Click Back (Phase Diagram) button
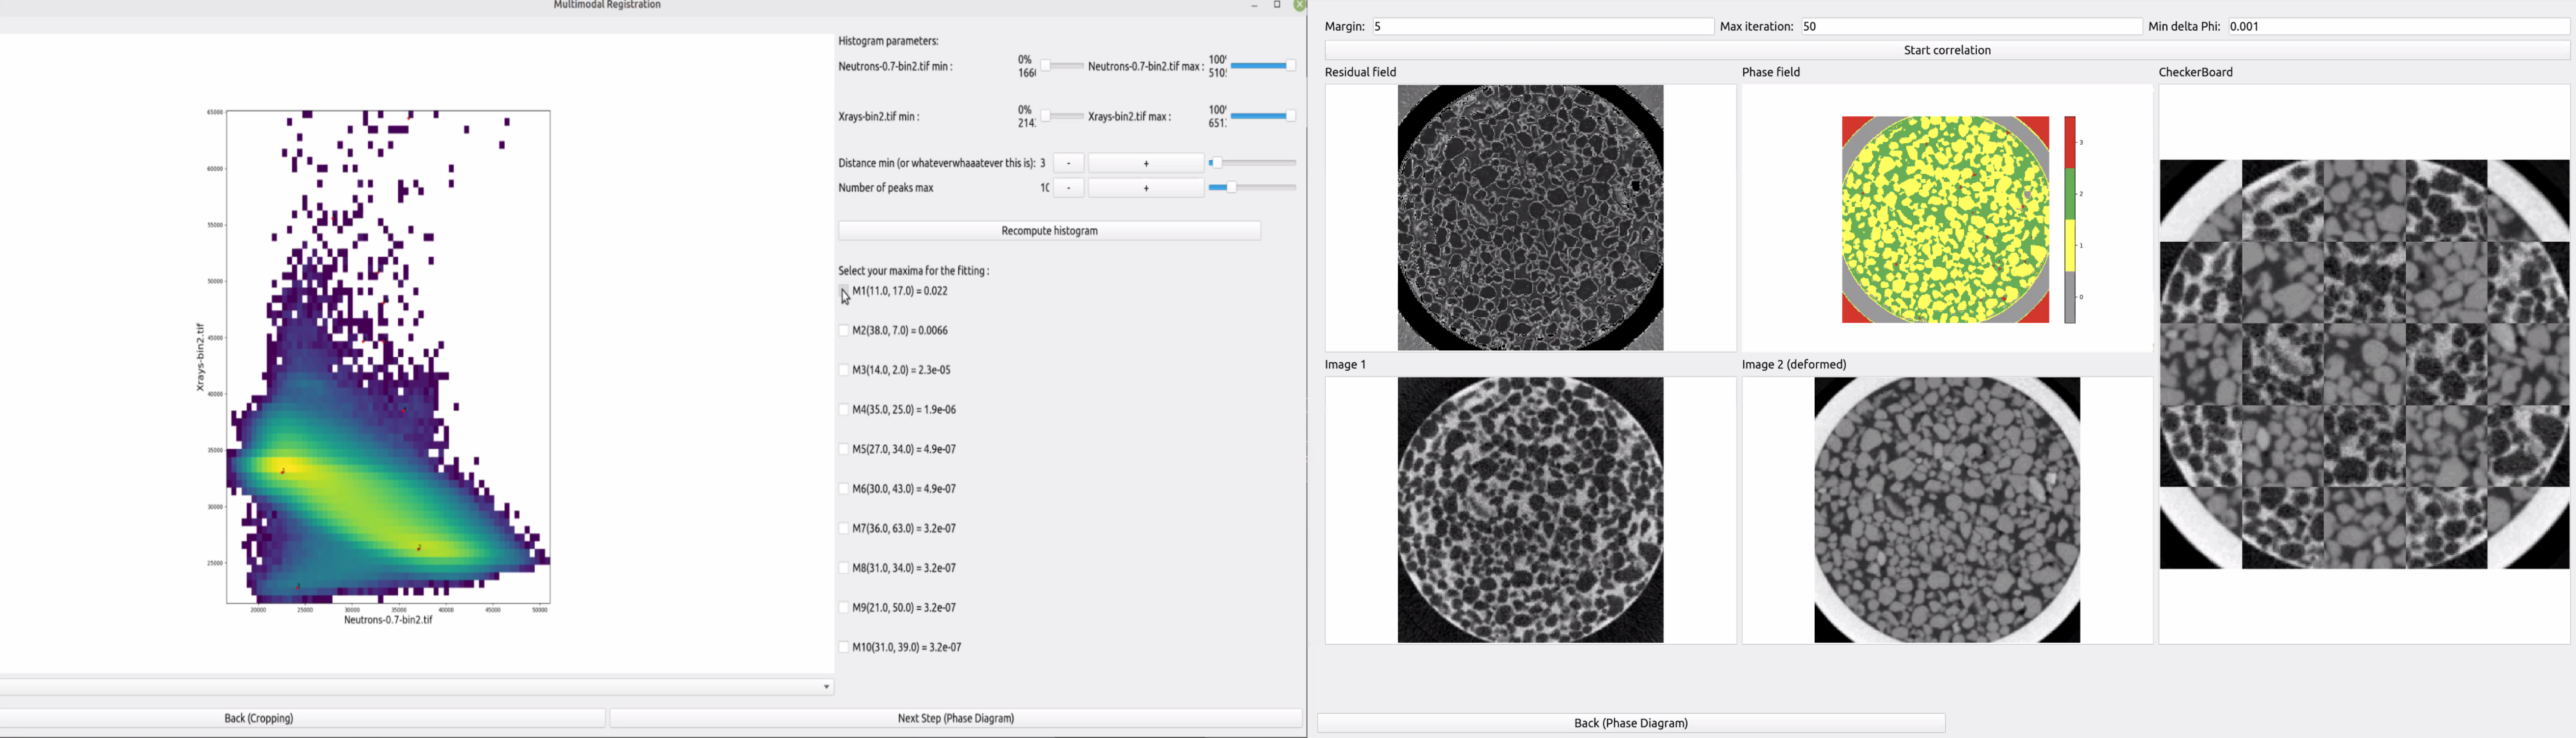This screenshot has height=738, width=2576. 1631,723
